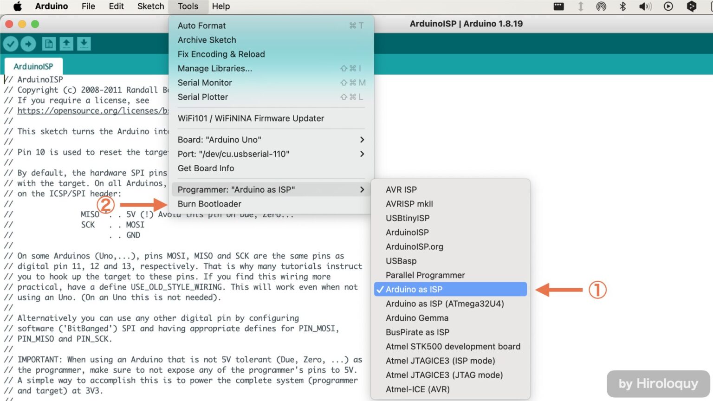Click the Upload arrow toolbar button
Screen dimensions: 713x401
point(28,44)
